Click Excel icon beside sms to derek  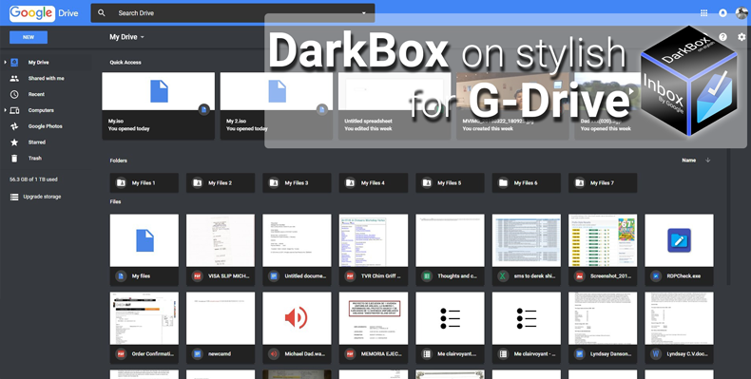tap(503, 276)
